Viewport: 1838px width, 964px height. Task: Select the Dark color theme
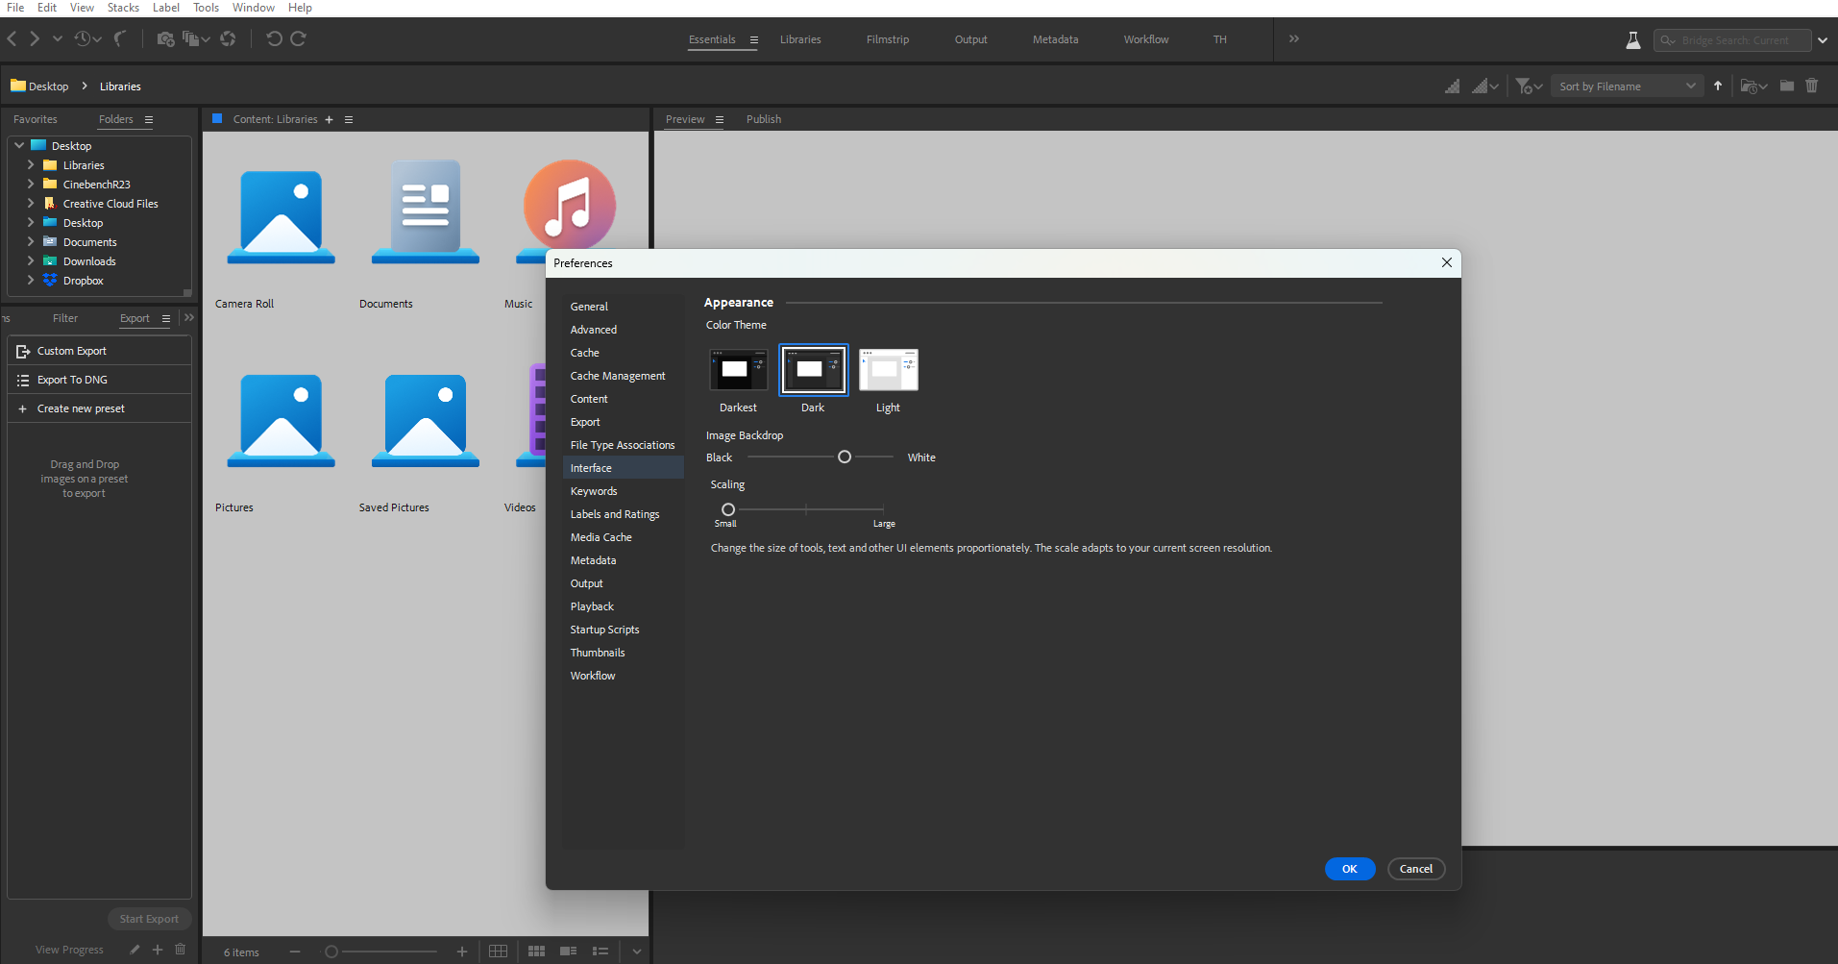[x=812, y=369]
